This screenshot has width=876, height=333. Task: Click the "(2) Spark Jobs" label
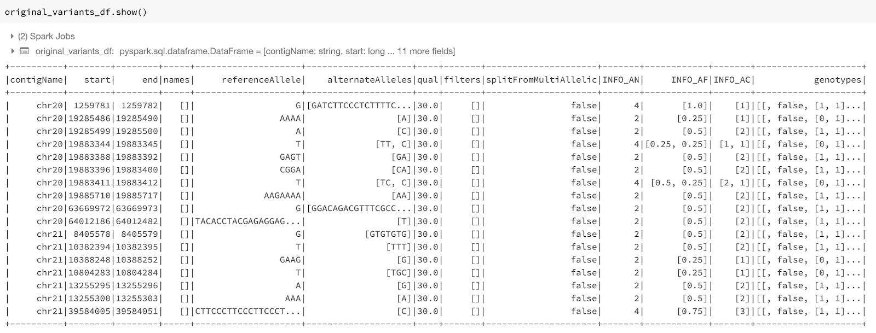[46, 36]
